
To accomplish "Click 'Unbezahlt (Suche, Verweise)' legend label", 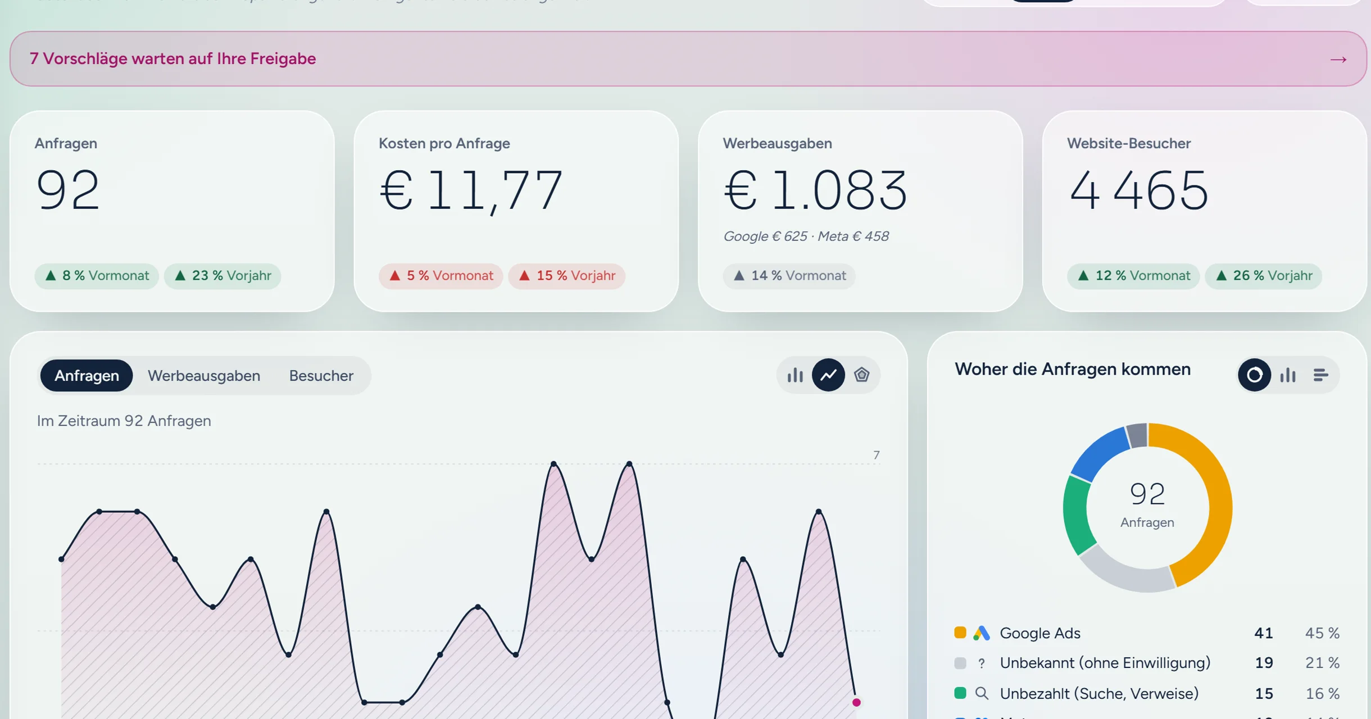I will pos(1099,693).
